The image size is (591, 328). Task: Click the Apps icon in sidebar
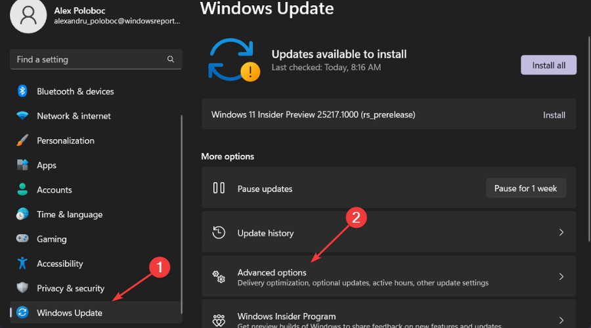point(22,165)
